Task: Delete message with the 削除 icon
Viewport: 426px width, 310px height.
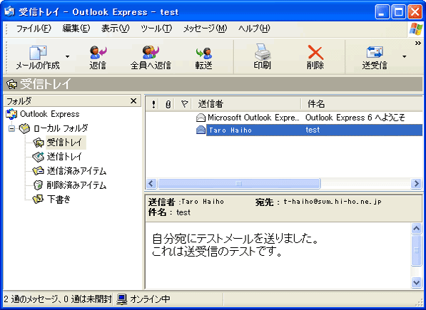Action: pyautogui.click(x=315, y=52)
